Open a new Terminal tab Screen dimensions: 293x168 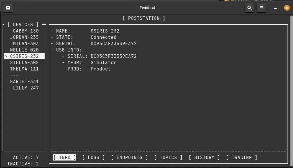[8, 8]
